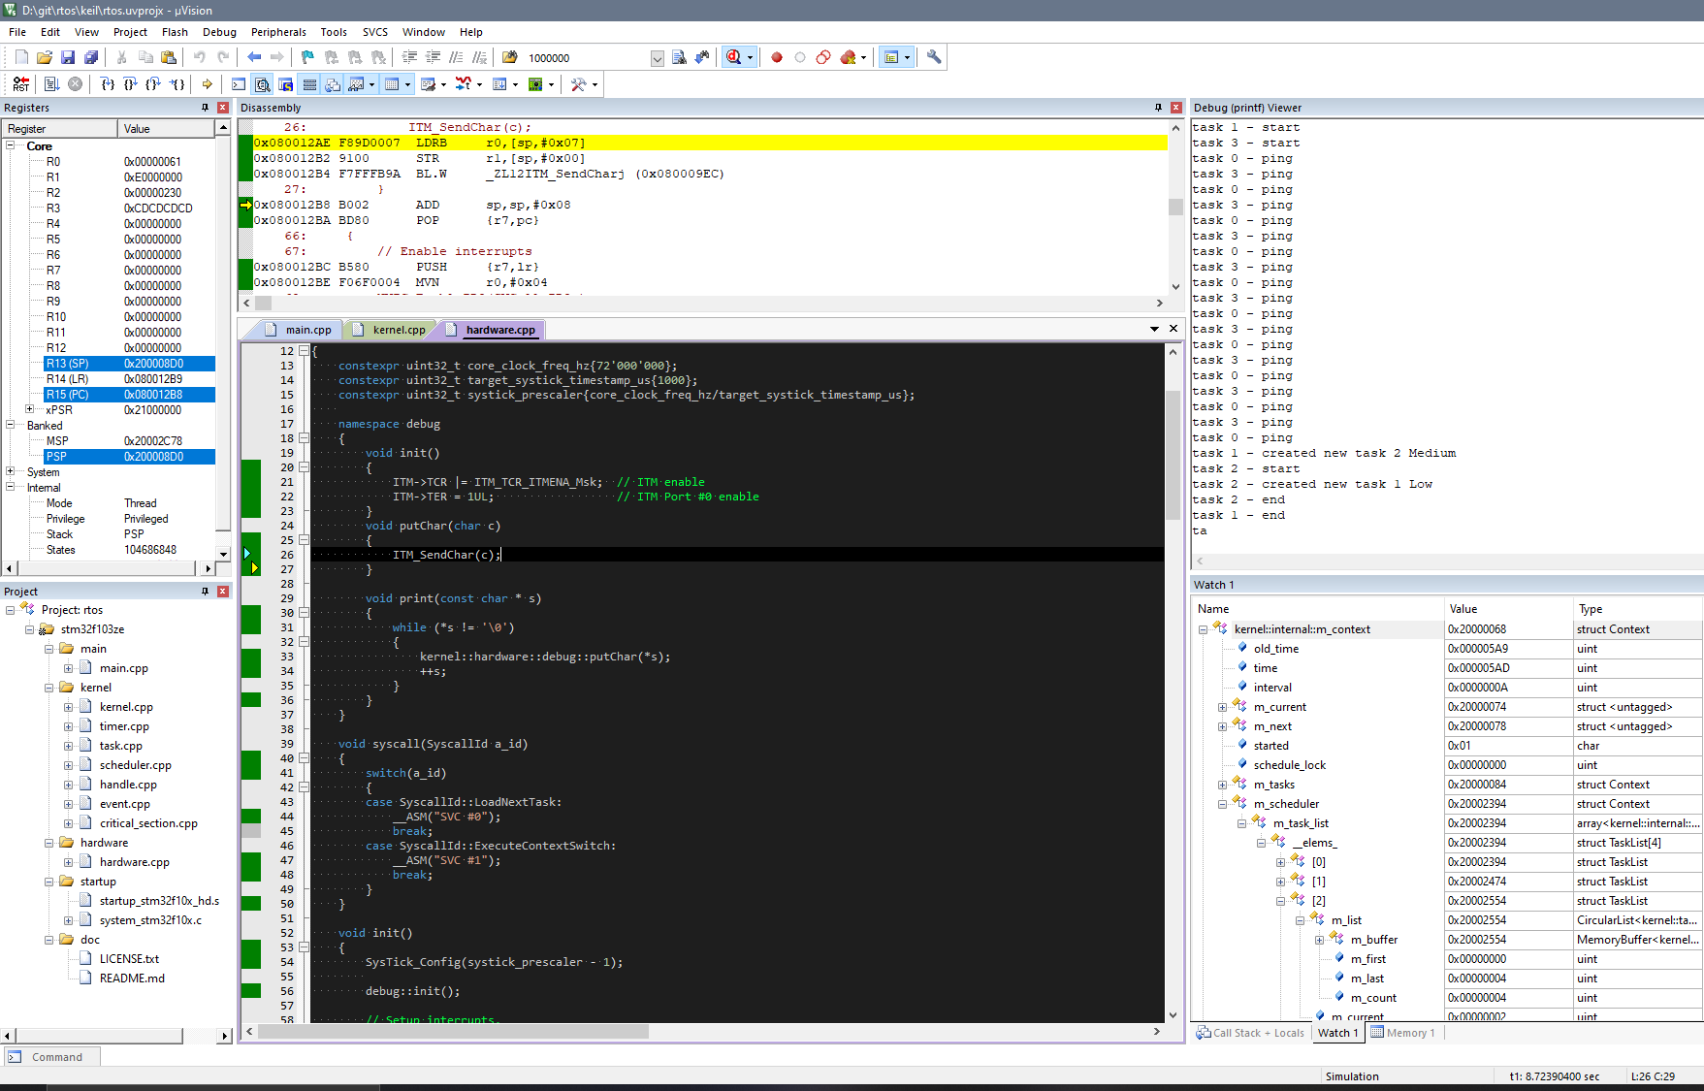Click the Cut toolbar icon
Screen dimensions: 1704x1091
pyautogui.click(x=122, y=57)
